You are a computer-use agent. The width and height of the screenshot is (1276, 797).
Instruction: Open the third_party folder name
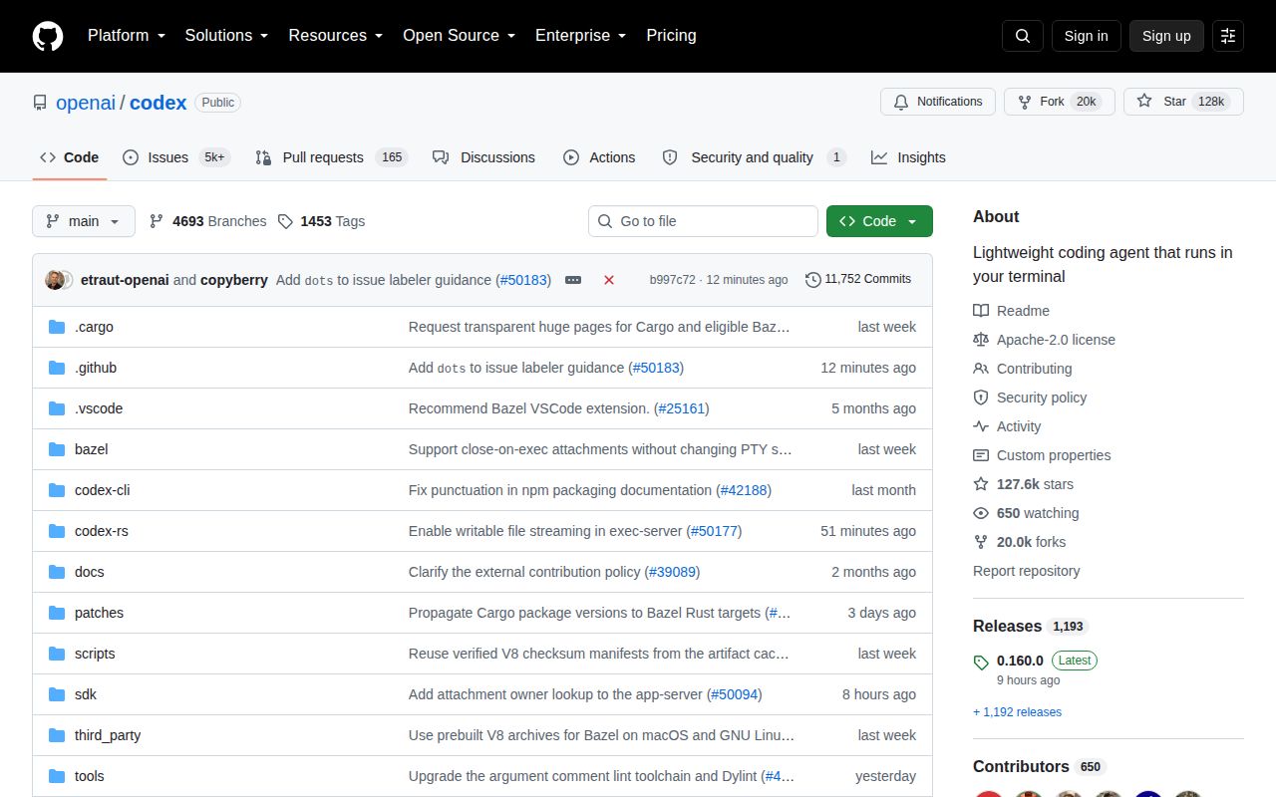tap(108, 735)
